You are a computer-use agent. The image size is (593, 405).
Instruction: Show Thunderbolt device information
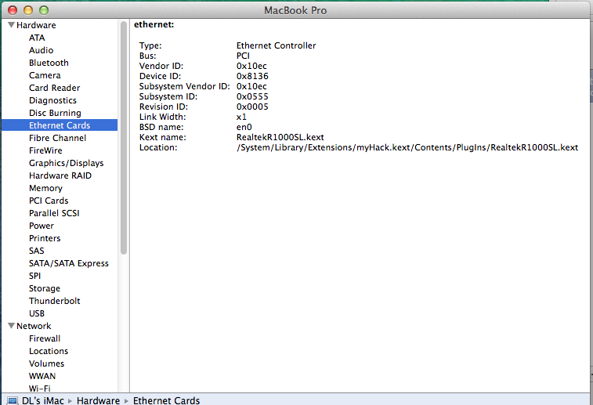(54, 301)
